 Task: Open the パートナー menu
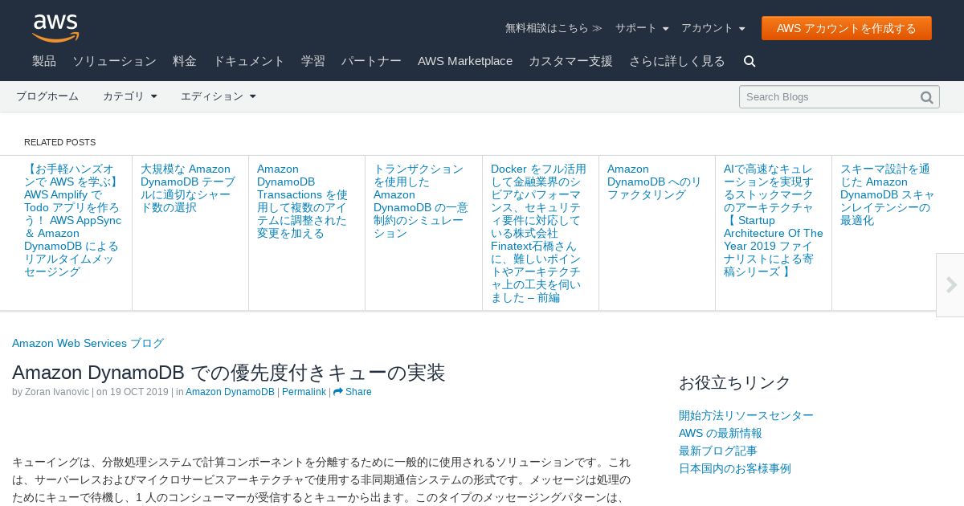click(371, 61)
